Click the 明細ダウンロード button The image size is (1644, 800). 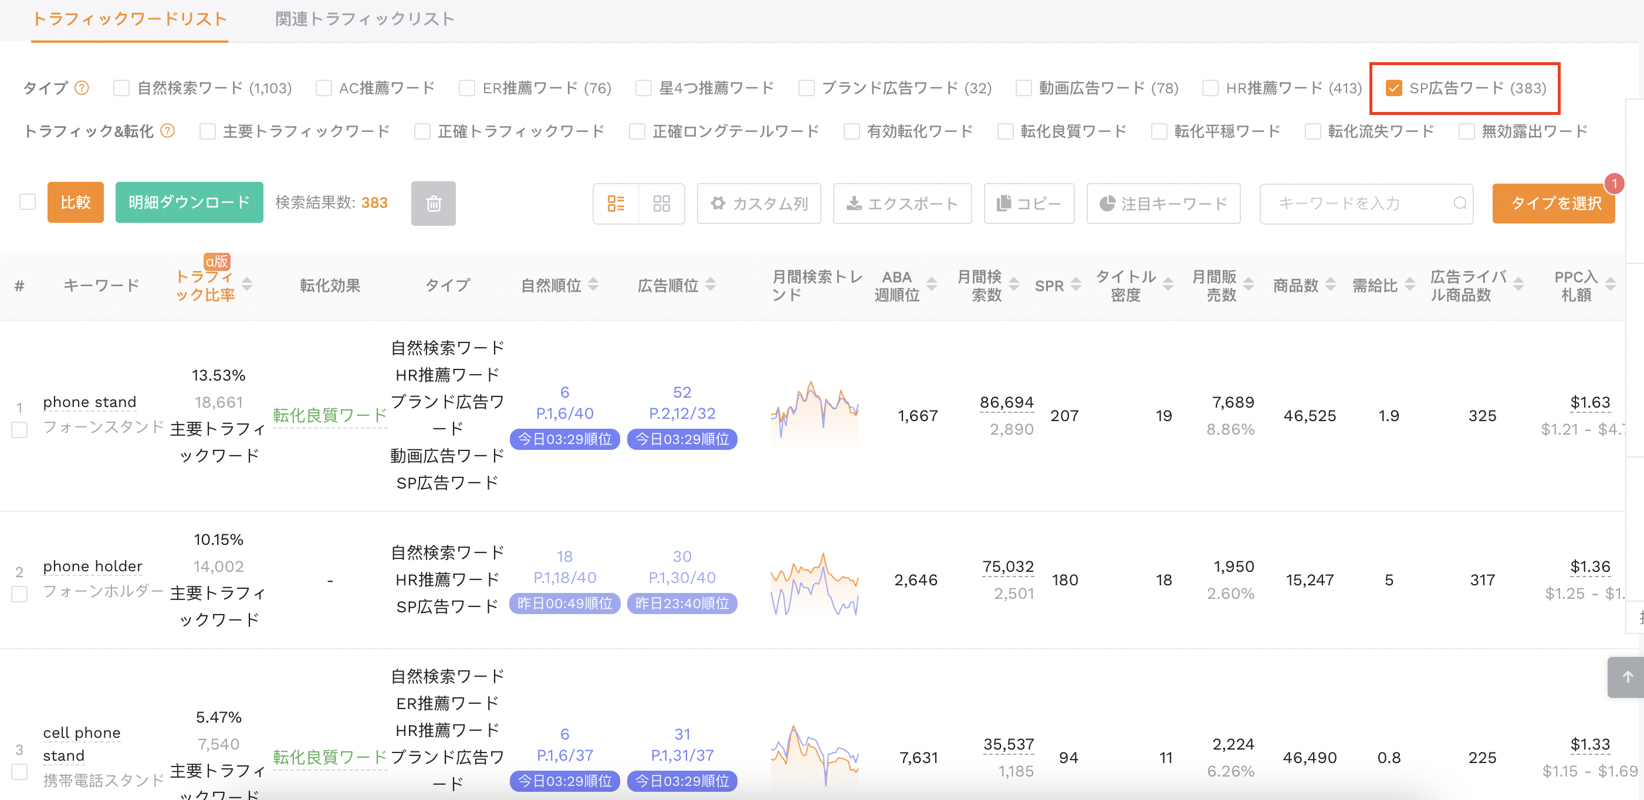pos(189,202)
